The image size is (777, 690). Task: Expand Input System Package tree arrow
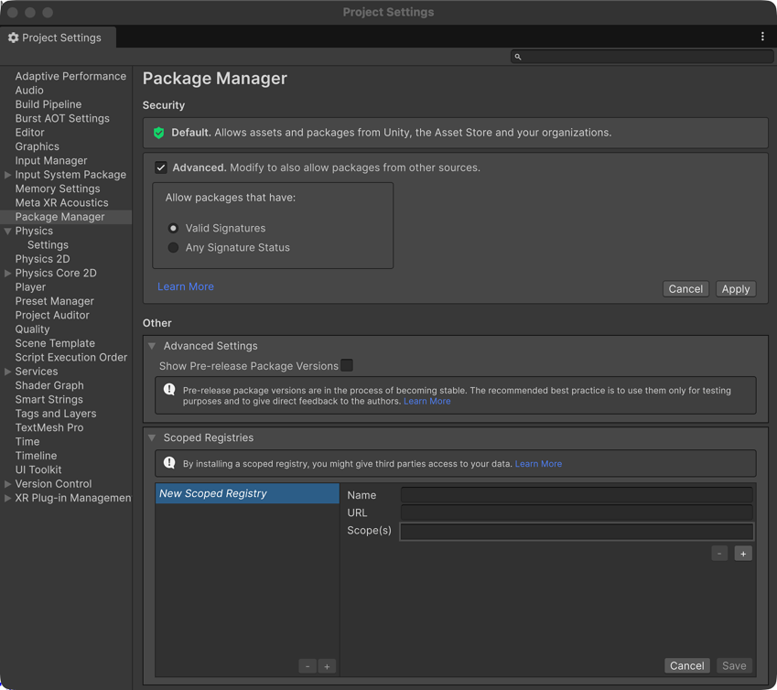tap(8, 175)
